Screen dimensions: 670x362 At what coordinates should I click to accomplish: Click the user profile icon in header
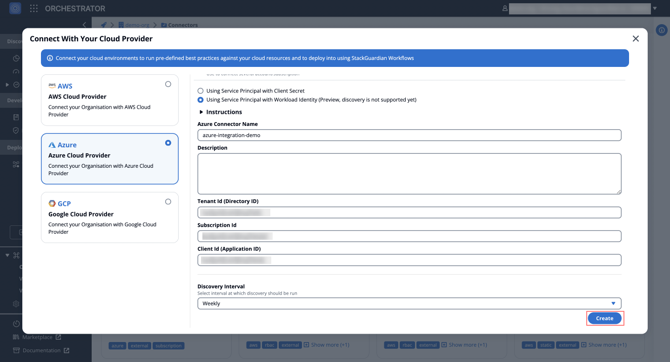pyautogui.click(x=505, y=8)
